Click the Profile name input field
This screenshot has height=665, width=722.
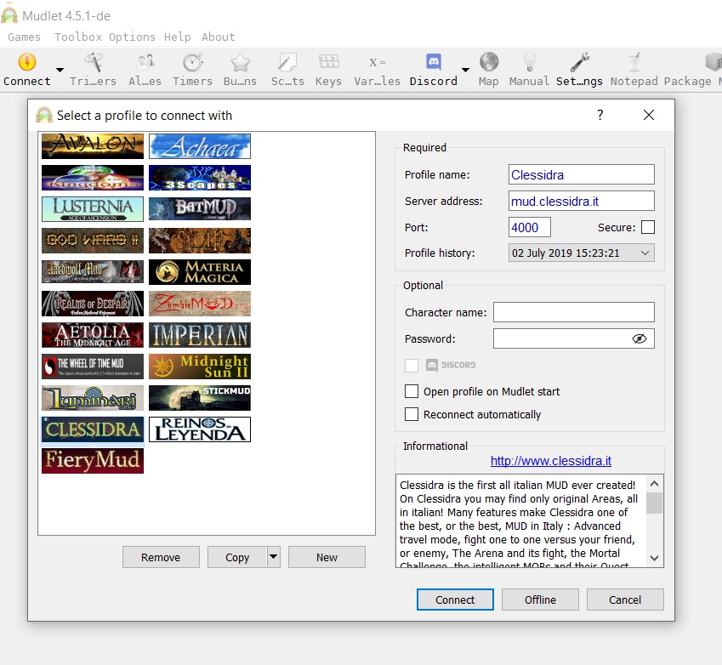point(582,174)
